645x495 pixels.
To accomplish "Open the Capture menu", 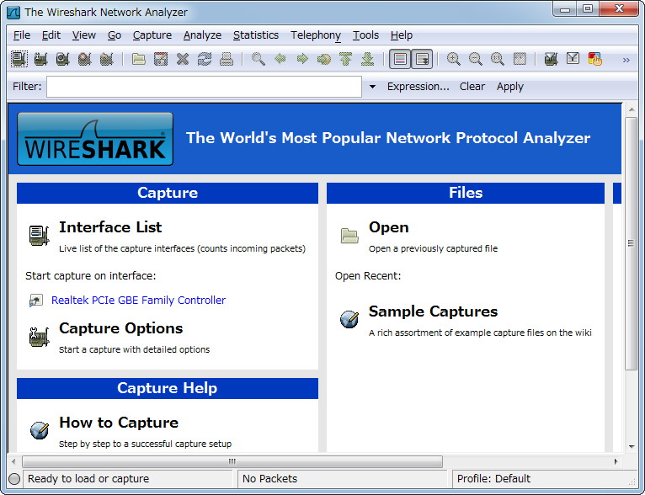I will [x=152, y=35].
